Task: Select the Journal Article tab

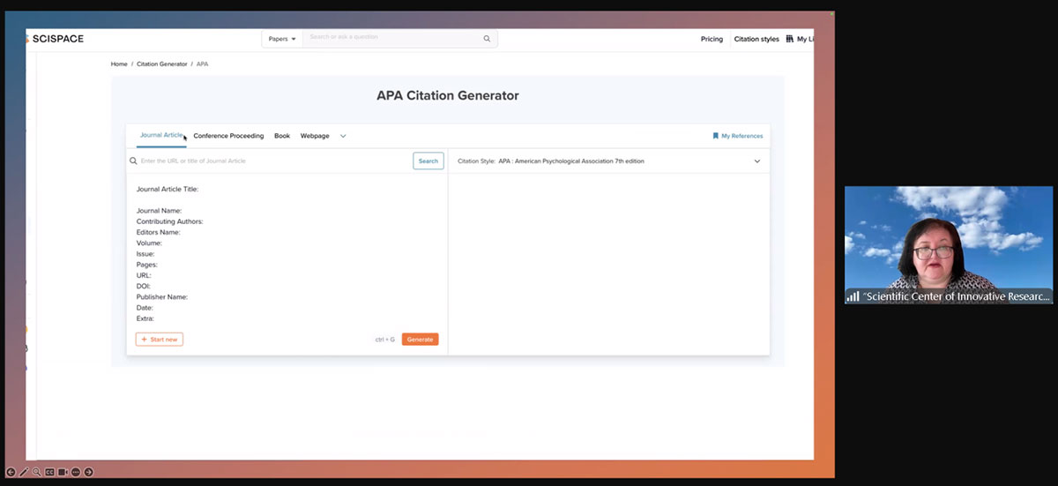Action: (161, 136)
